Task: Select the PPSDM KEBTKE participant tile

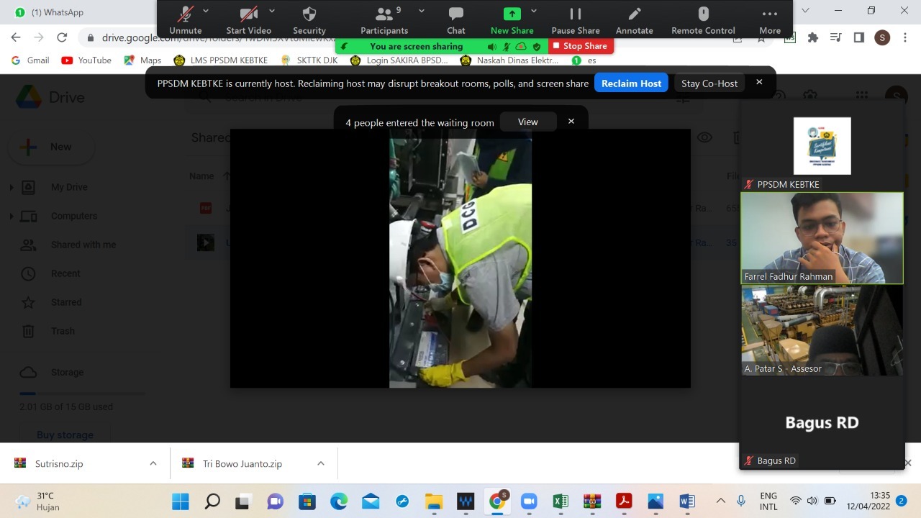Action: [x=822, y=145]
